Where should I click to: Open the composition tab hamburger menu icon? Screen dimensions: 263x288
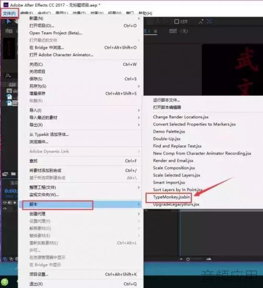pos(155,31)
